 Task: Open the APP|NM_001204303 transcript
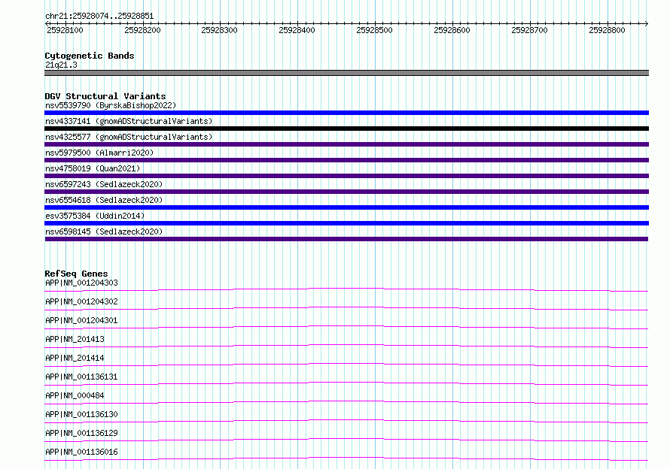[x=81, y=283]
